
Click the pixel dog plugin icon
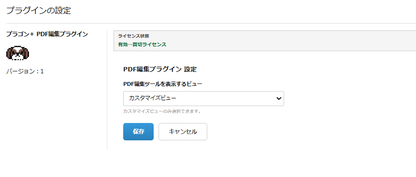[x=17, y=54]
